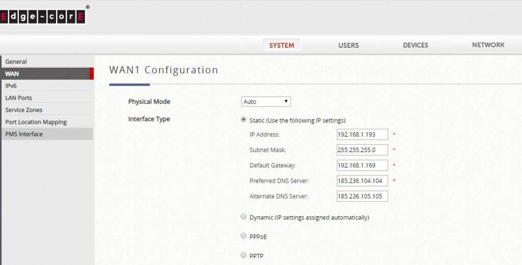Click the PPTP label text
This screenshot has width=522, height=265.
coord(256,256)
